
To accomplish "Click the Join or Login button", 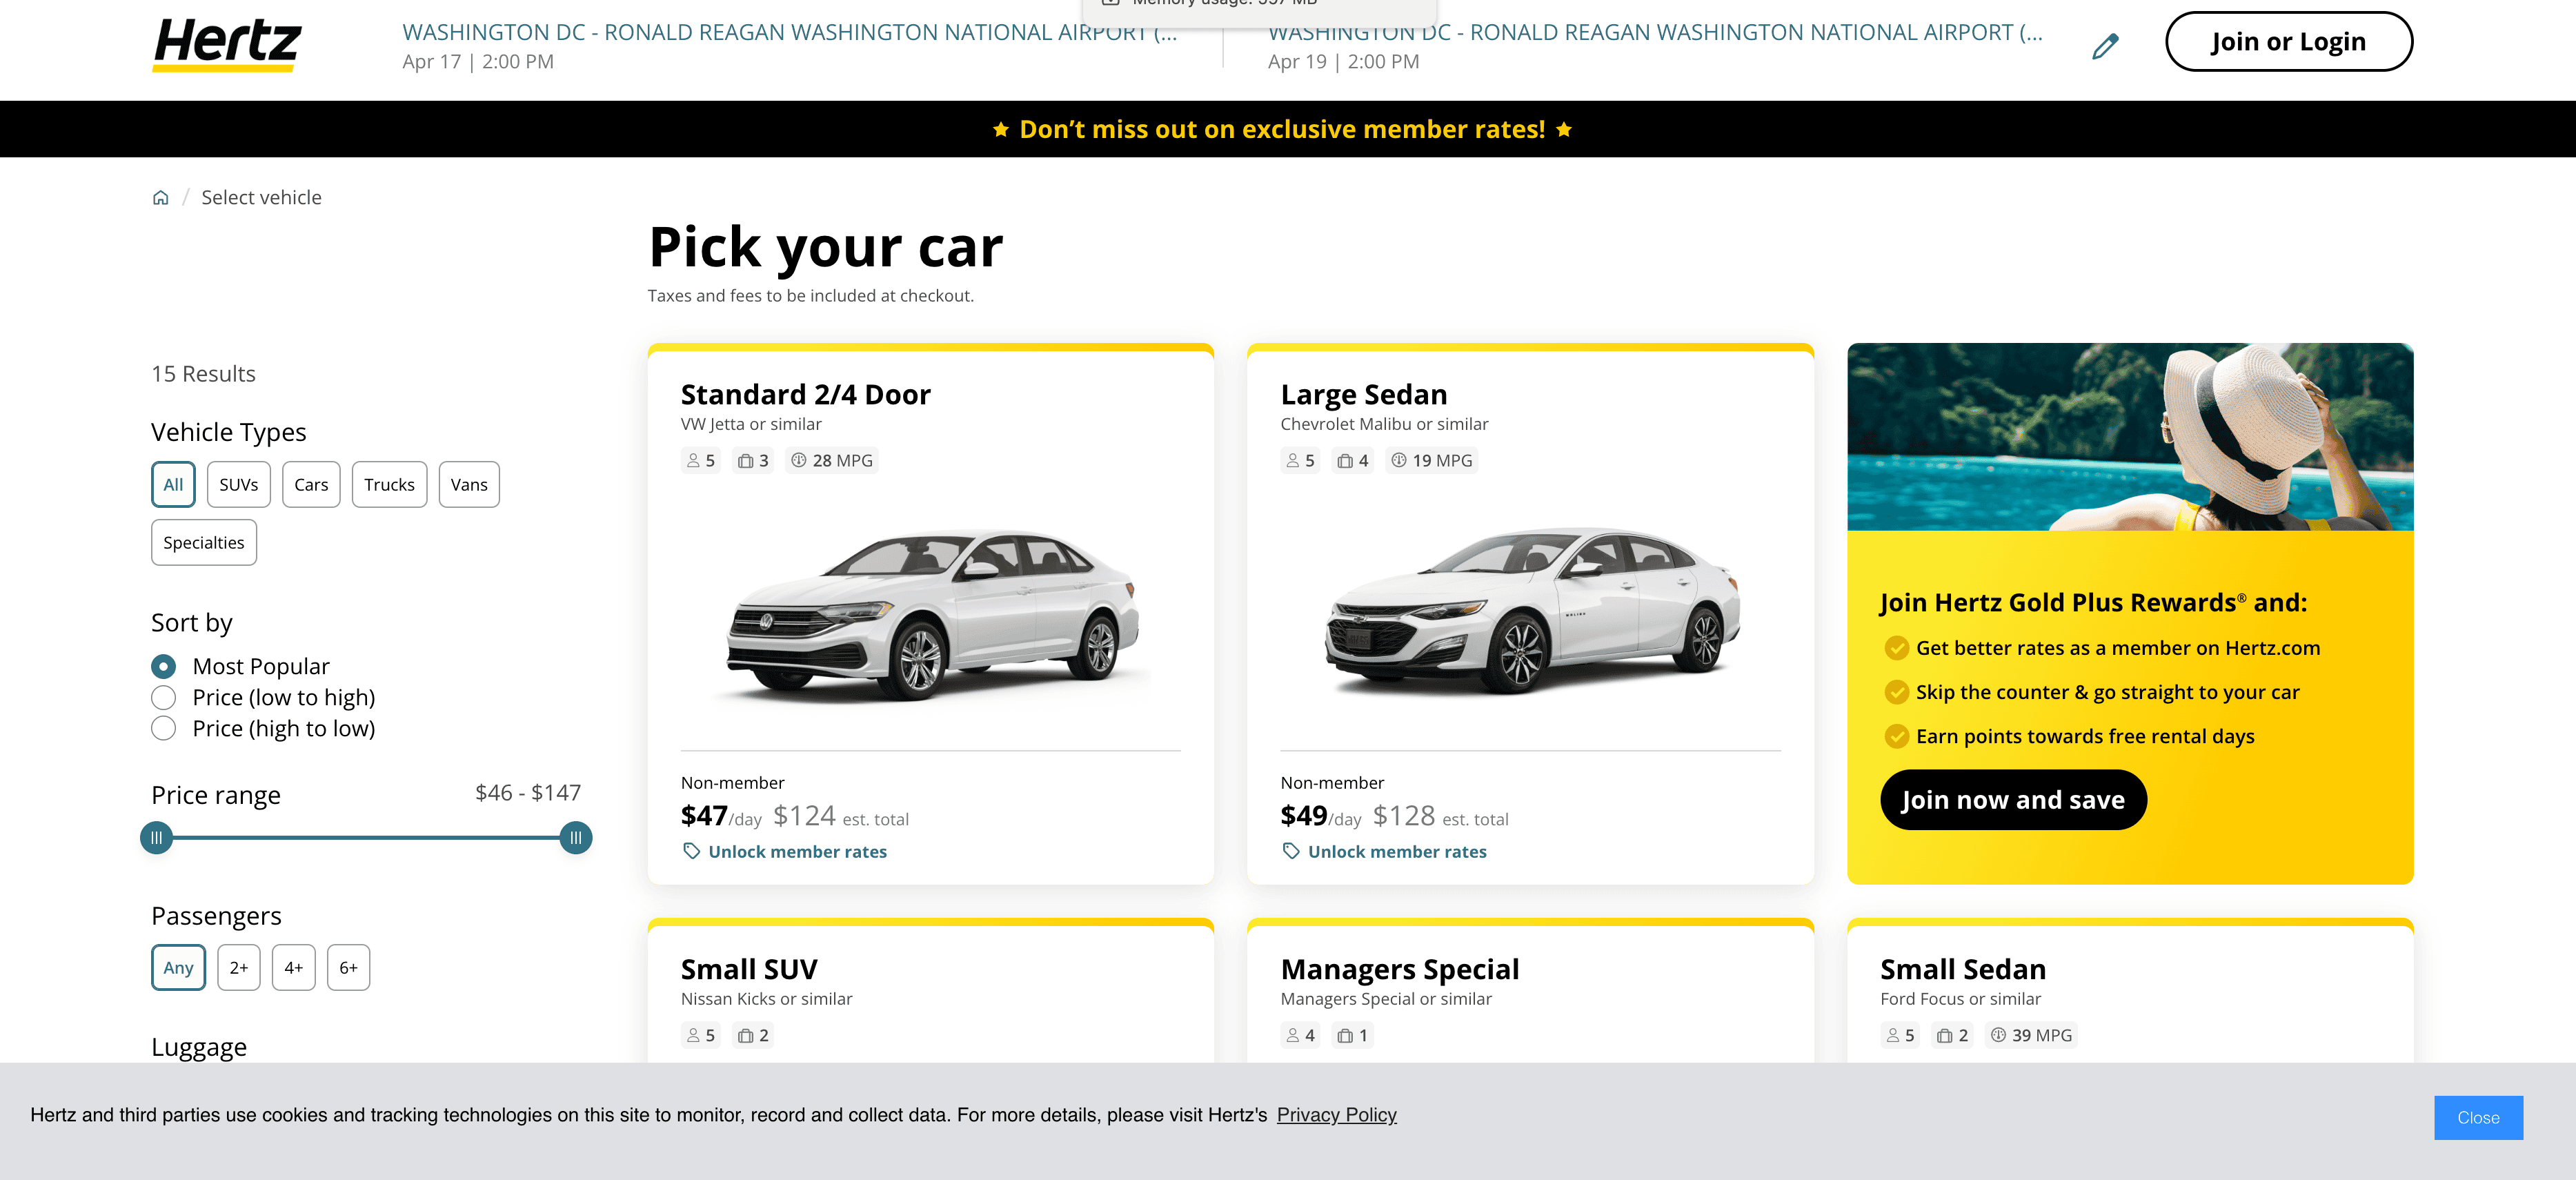I will tap(2288, 42).
